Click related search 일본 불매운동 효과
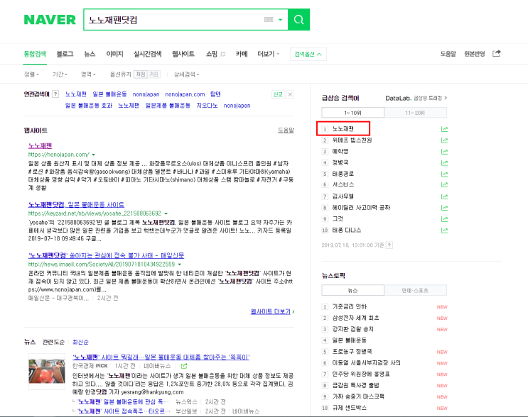528x417 pixels. point(89,106)
